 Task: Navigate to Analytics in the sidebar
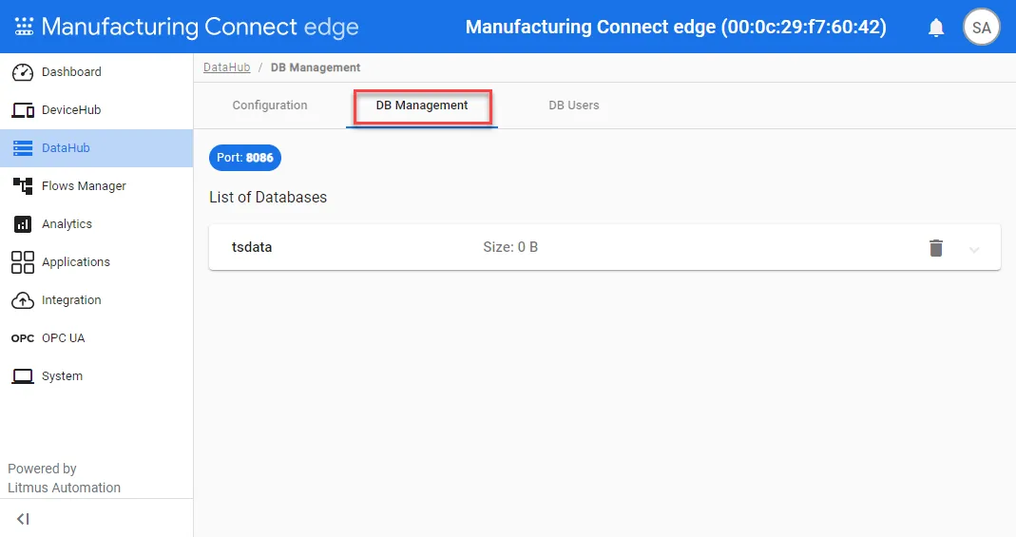coord(97,224)
